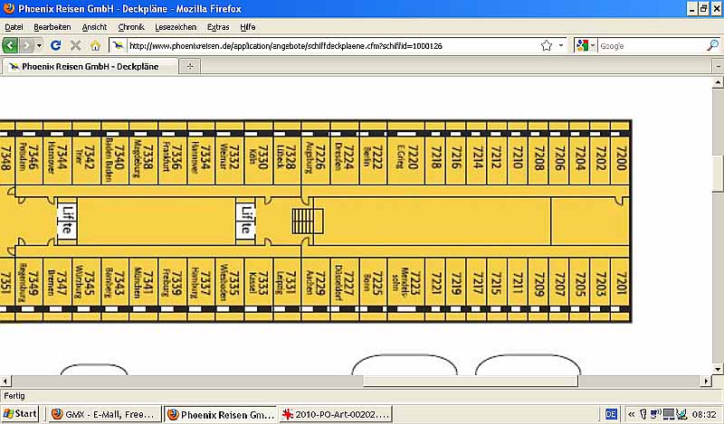Bookmark this page with the star icon
This screenshot has width=724, height=424.
pos(547,45)
